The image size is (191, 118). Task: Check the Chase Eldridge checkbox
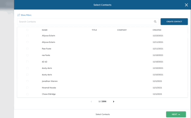27,94
